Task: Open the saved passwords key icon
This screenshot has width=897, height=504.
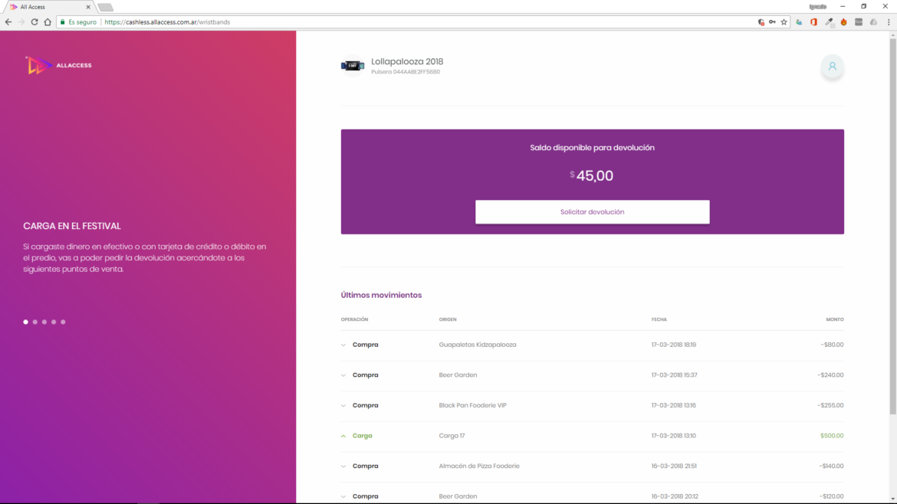Action: coord(772,22)
